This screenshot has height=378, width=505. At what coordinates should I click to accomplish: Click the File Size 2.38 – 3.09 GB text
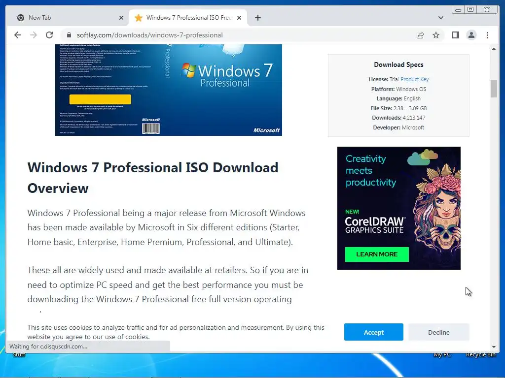pyautogui.click(x=398, y=108)
